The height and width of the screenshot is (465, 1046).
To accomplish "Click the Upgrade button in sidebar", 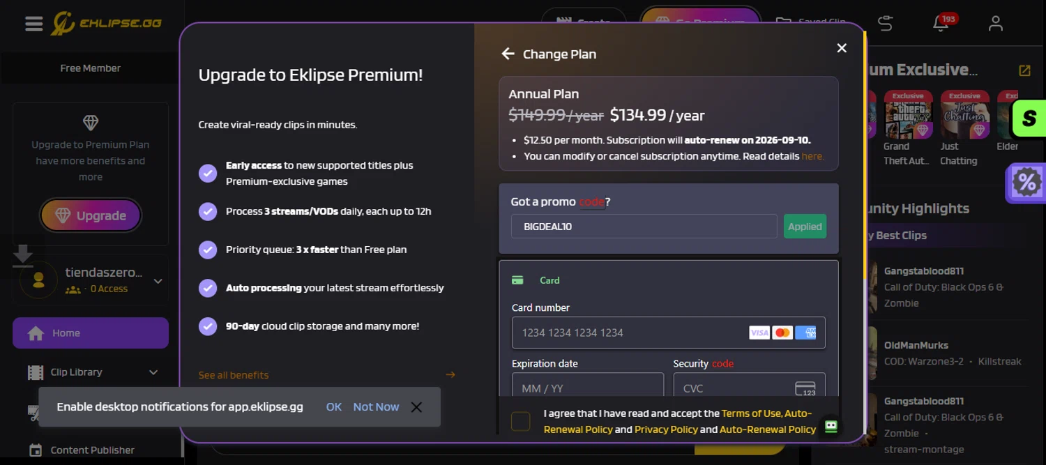I will tap(91, 215).
